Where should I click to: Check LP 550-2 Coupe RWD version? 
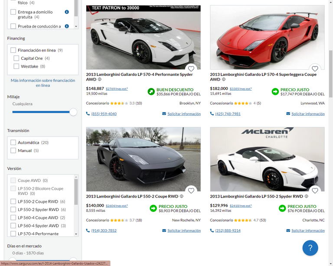pos(13,201)
